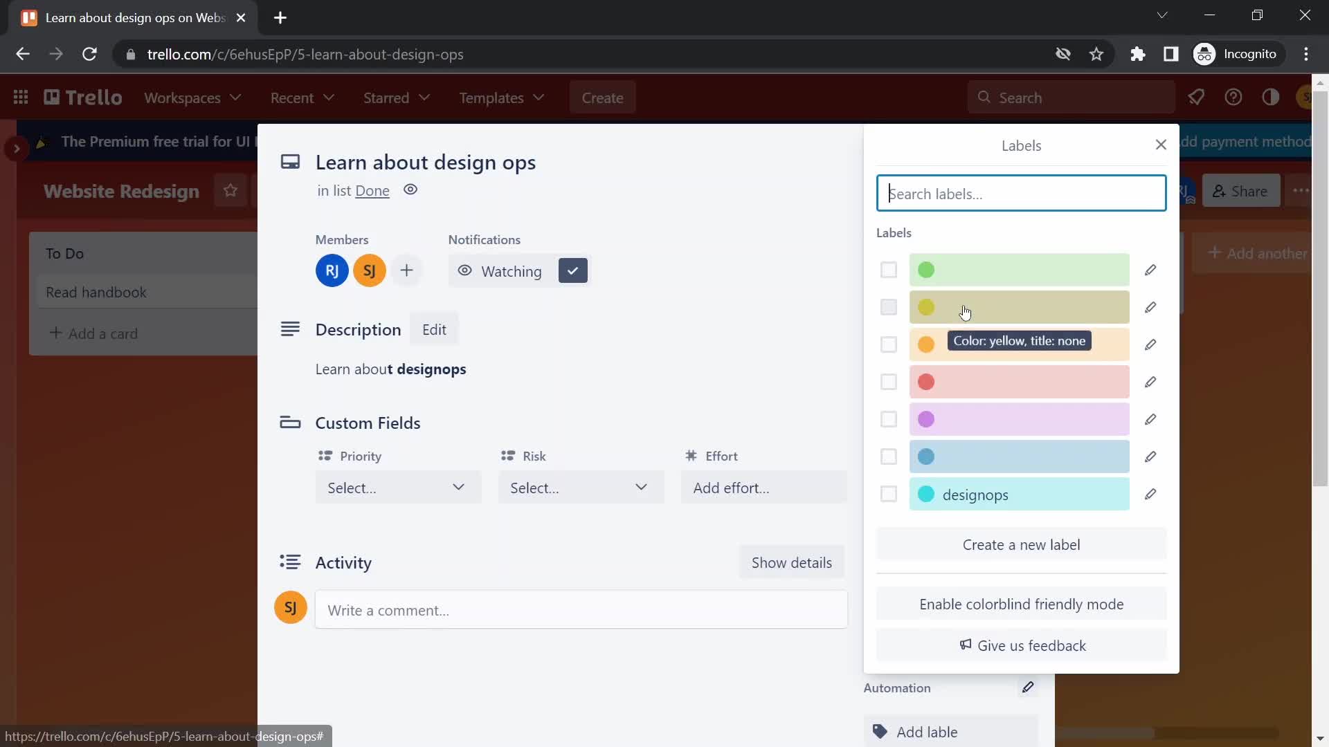
Task: Click Give us feedback link
Action: pos(1022,646)
